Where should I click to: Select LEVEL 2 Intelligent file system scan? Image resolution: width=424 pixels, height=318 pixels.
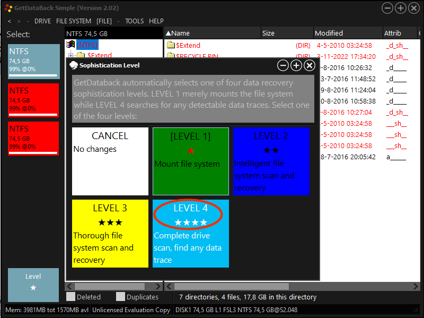tap(271, 161)
